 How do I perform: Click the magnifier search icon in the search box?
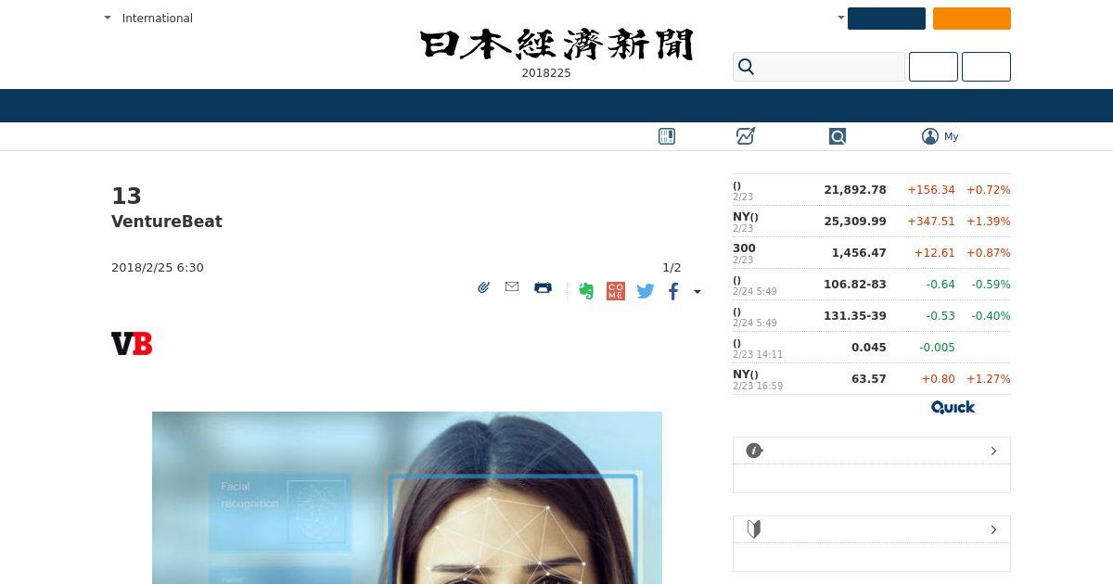pos(747,67)
